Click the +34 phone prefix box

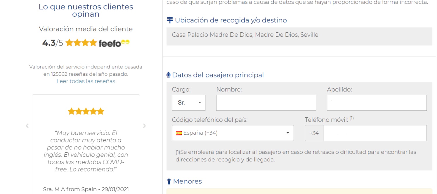(x=314, y=133)
